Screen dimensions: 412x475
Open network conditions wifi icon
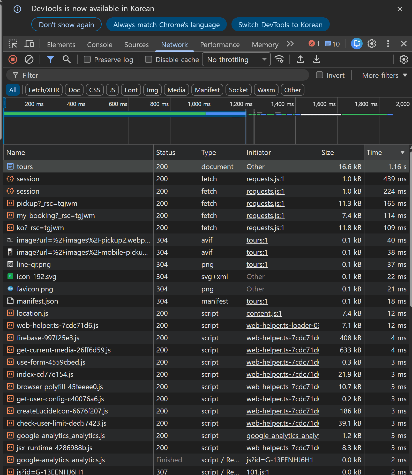[279, 59]
